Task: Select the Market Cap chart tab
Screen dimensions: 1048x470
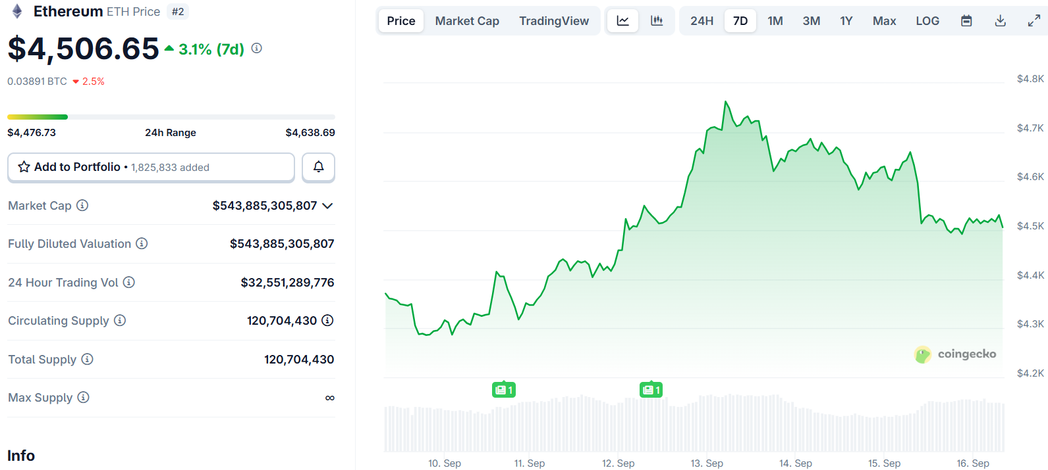Action: click(x=467, y=21)
